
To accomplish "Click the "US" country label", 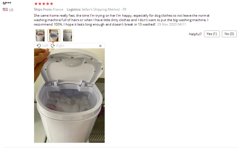I will pyautogui.click(x=11, y=10).
